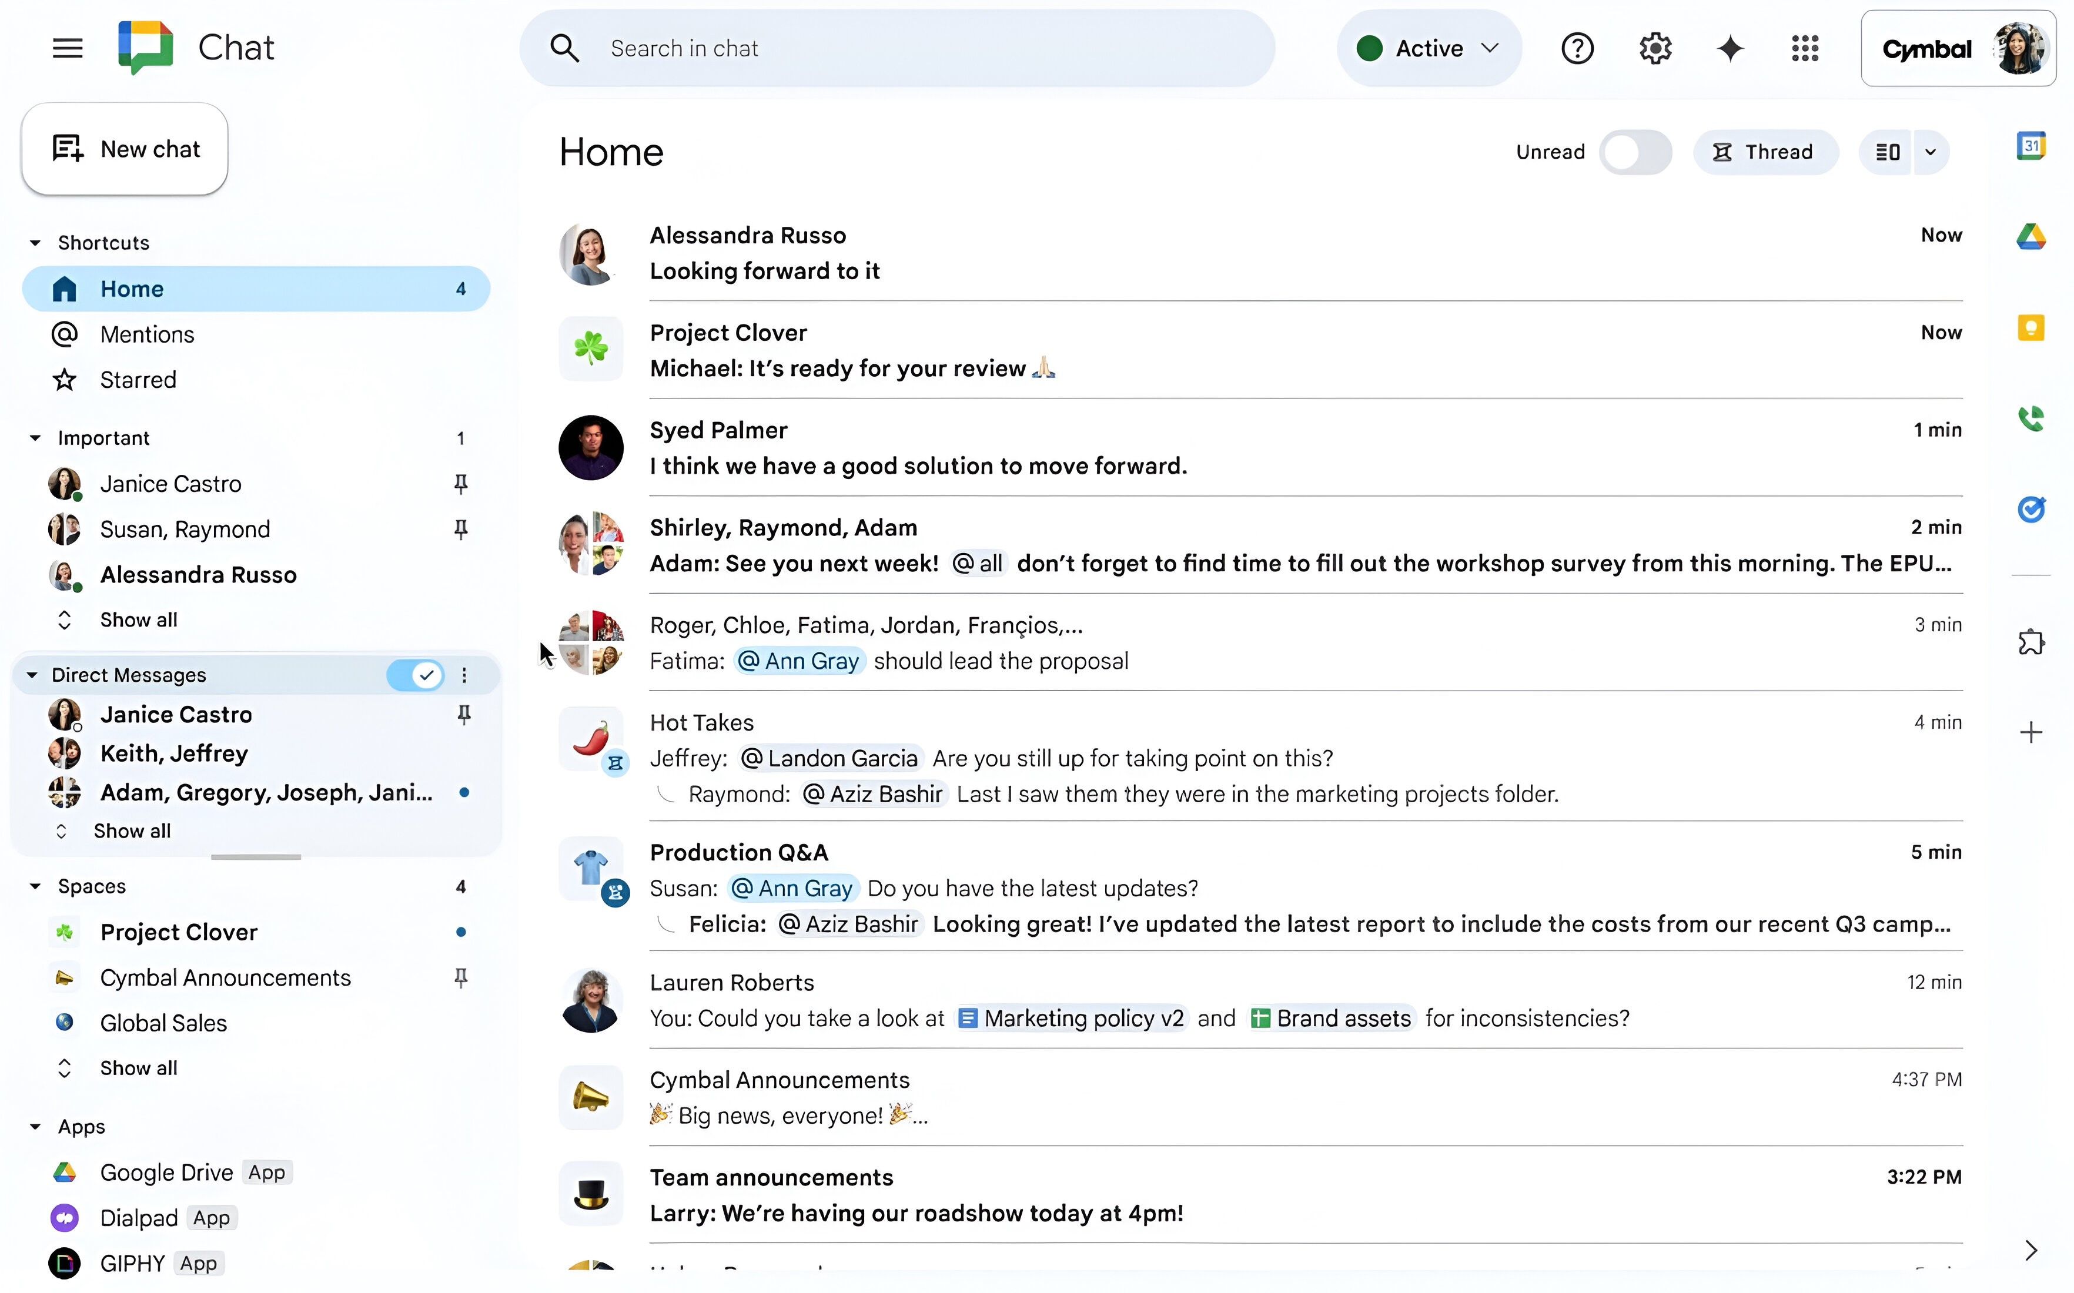Screen dimensions: 2074x1293
Task: Open the Project Clover space
Action: point(178,931)
